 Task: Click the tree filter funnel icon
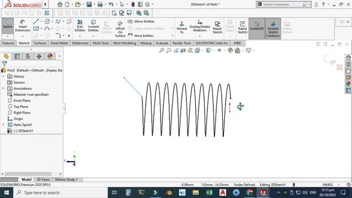pyautogui.click(x=4, y=64)
